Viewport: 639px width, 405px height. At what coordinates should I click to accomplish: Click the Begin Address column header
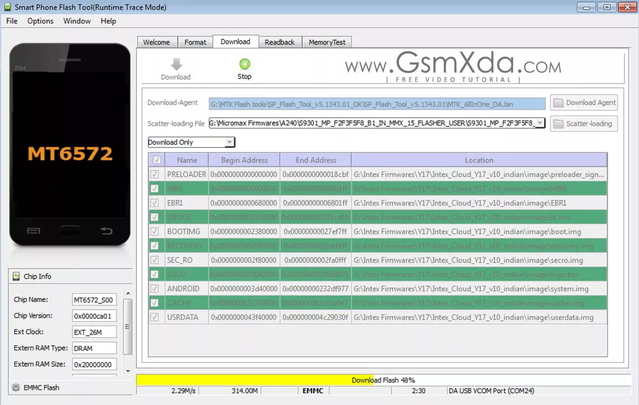point(244,160)
